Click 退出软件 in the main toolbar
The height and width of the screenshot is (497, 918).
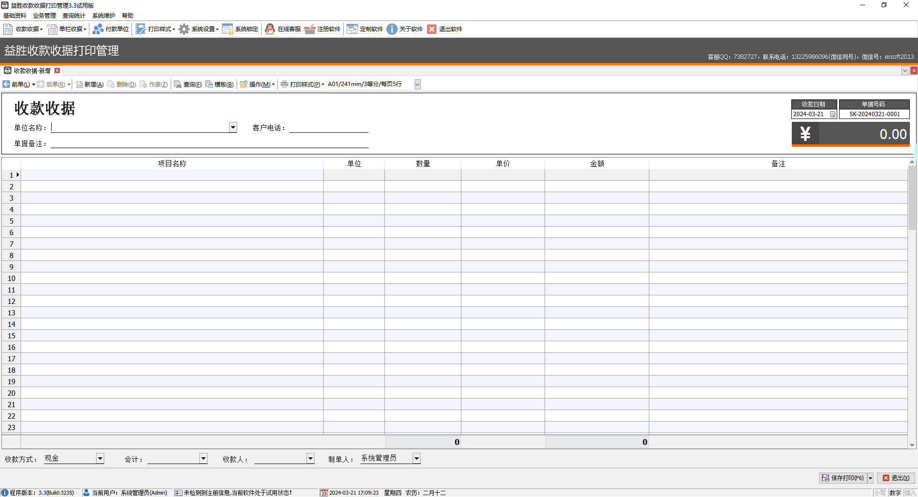[x=445, y=29]
